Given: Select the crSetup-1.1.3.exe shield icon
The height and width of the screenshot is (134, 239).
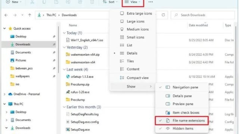Looking at the screenshot, I should click(68, 77).
